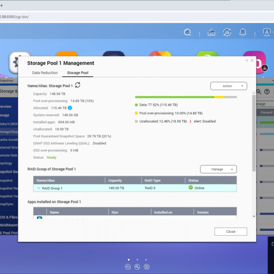The width and height of the screenshot is (274, 274).
Task: Click the app icon in first installed apps row
Action: pyautogui.click(x=39, y=217)
